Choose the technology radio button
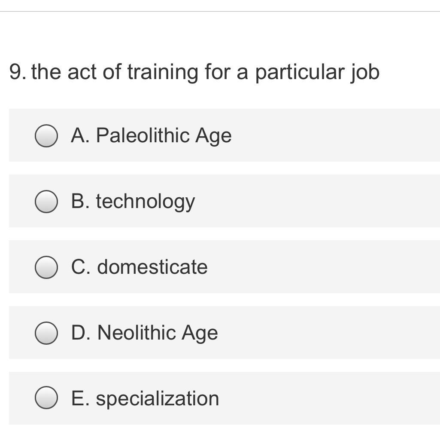The width and height of the screenshot is (440, 441). click(x=46, y=202)
